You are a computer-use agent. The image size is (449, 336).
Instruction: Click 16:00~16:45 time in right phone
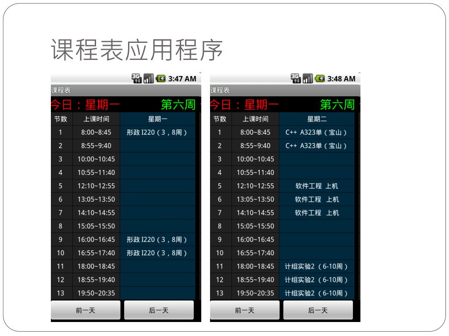[x=256, y=239]
